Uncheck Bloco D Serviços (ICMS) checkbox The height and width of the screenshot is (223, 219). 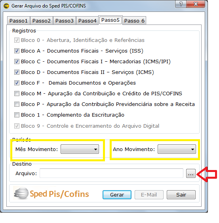[x=17, y=72]
